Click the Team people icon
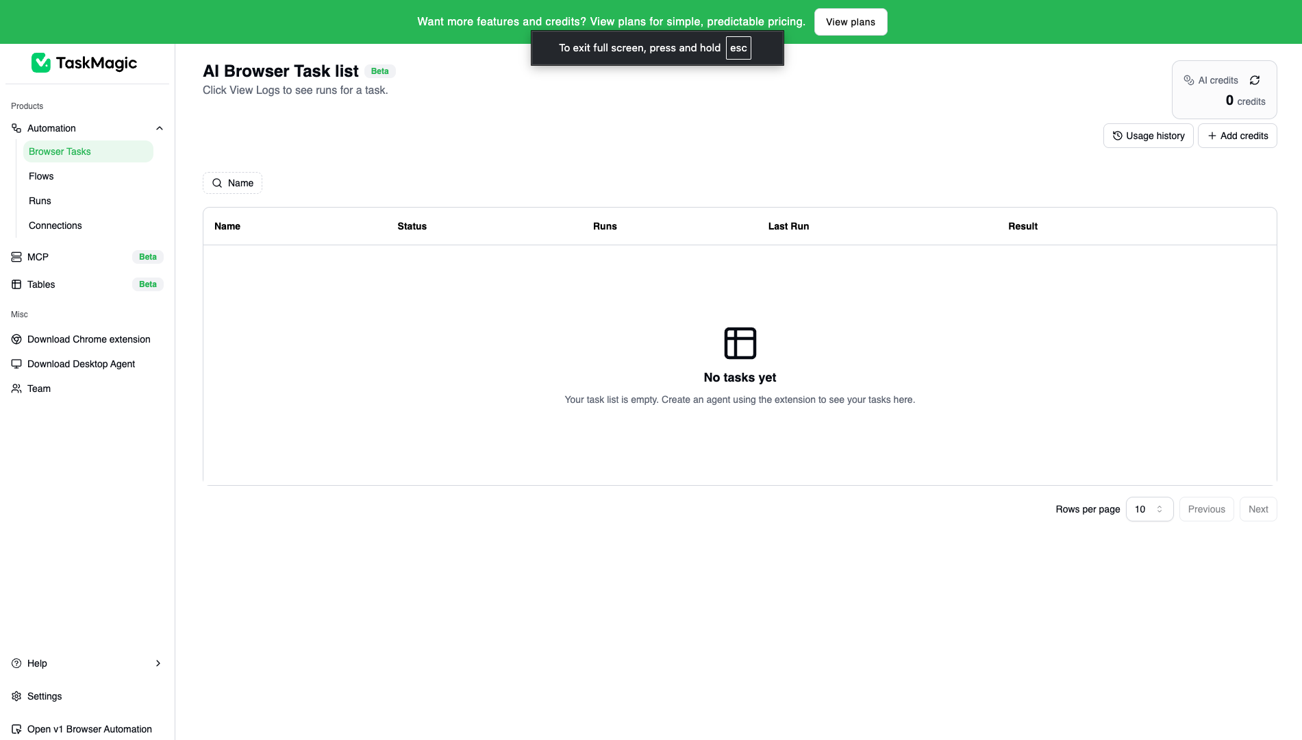Screen dimensions: 1302x740 click(16, 388)
